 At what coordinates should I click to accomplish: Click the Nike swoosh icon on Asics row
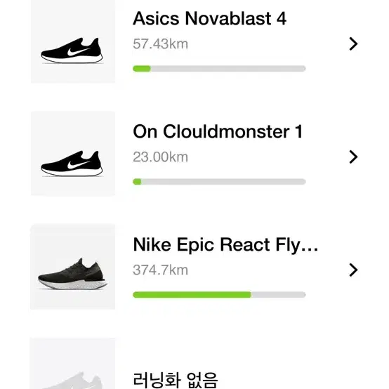point(77,51)
